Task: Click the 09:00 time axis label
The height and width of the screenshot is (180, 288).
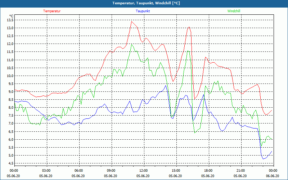Action: (x=111, y=171)
